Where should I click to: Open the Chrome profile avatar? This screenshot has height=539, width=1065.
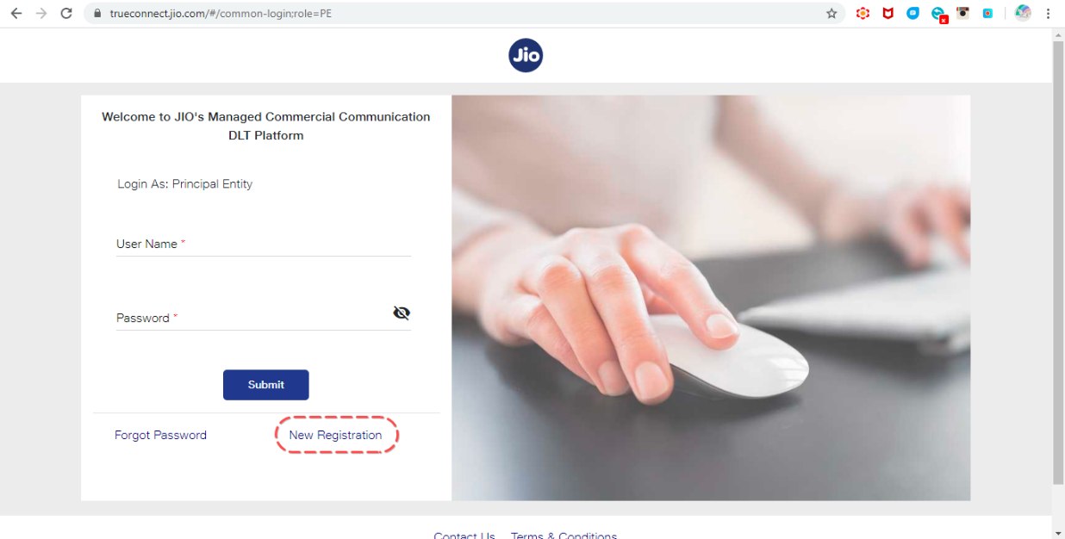1023,13
